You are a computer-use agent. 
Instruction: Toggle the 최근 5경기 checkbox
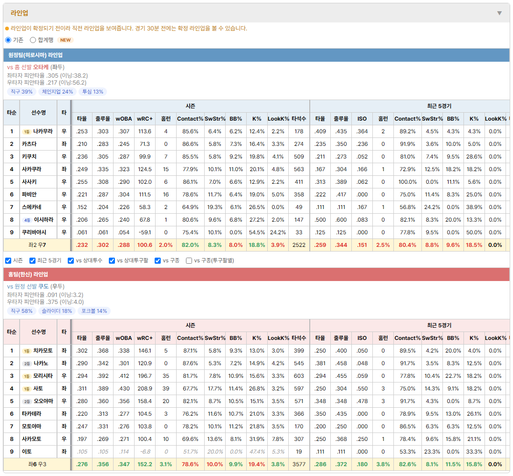click(32, 260)
